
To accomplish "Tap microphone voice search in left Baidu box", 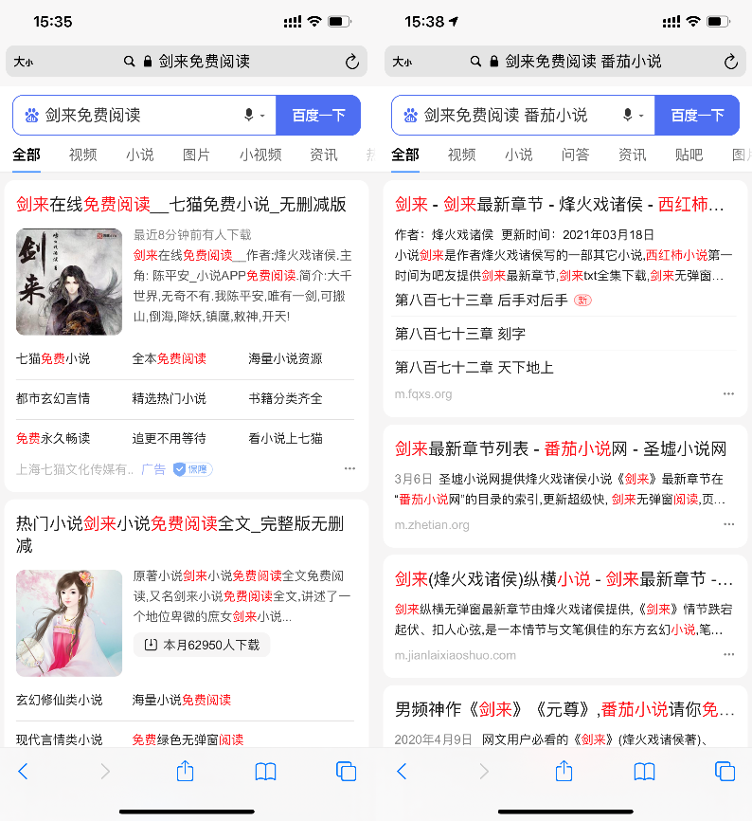I will pyautogui.click(x=249, y=115).
